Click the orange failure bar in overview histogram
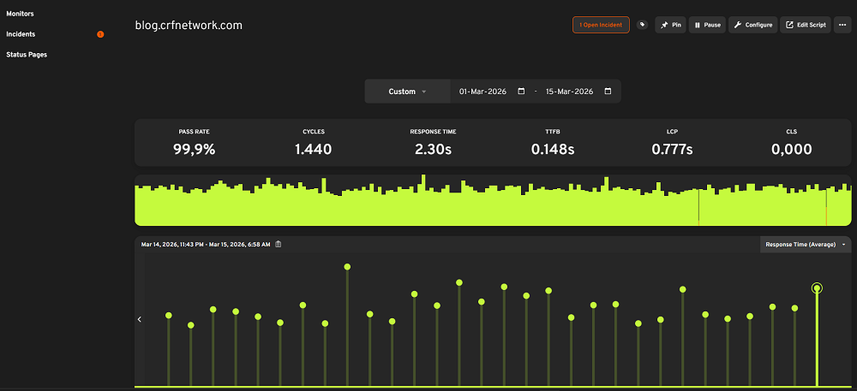This screenshot has height=391, width=857. 826,216
